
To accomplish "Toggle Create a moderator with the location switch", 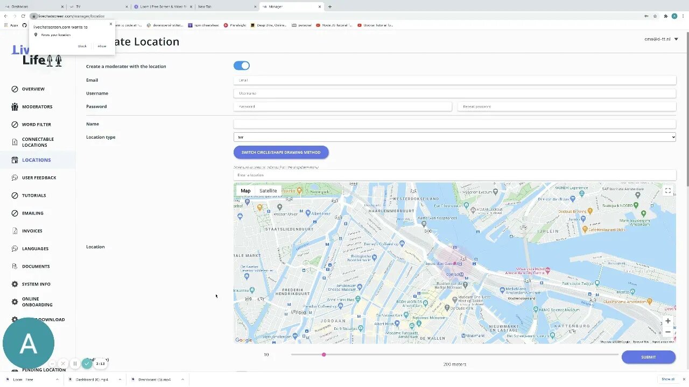I will tap(242, 66).
